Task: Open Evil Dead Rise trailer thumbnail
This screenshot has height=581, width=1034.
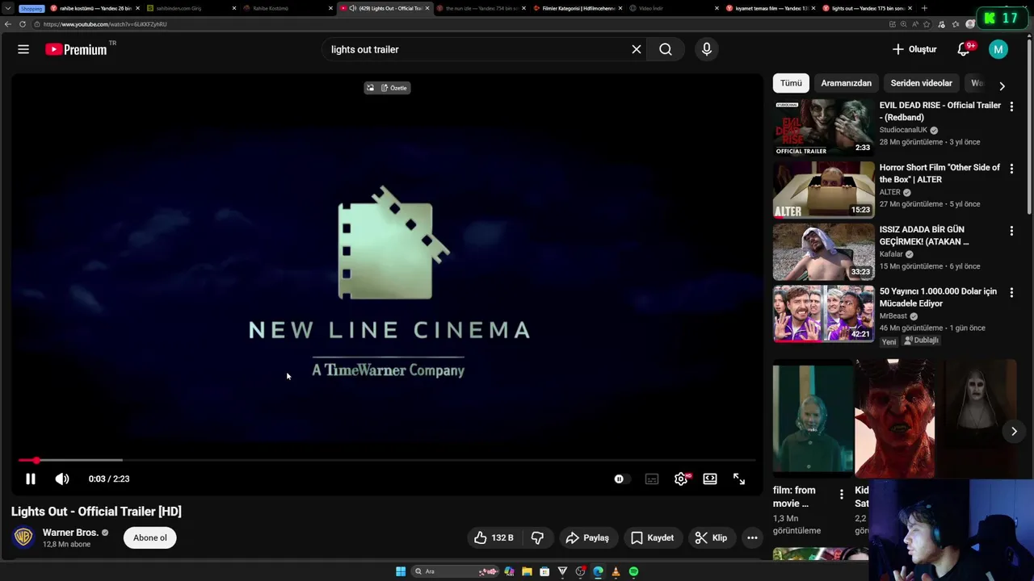Action: pyautogui.click(x=823, y=127)
